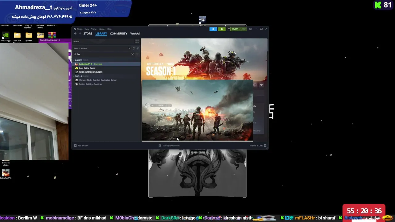Click the Steam forward navigation arrow
This screenshot has width=395, height=222.
click(x=80, y=34)
